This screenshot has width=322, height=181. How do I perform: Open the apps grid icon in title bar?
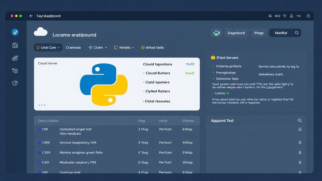point(308,16)
